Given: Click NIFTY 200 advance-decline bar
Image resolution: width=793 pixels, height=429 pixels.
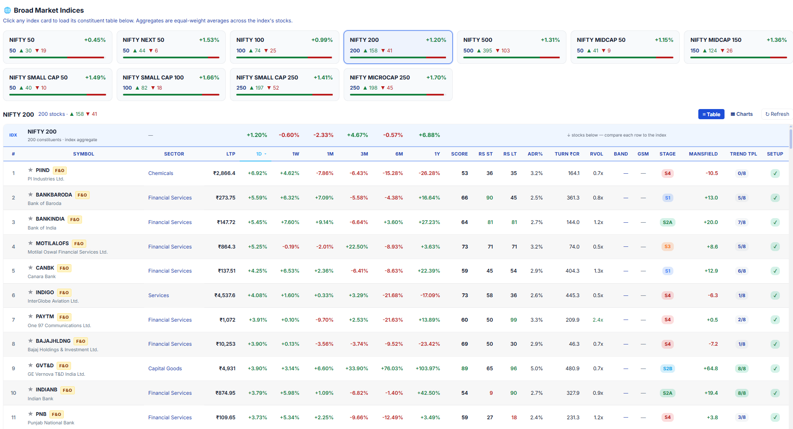Looking at the screenshot, I should click(398, 57).
